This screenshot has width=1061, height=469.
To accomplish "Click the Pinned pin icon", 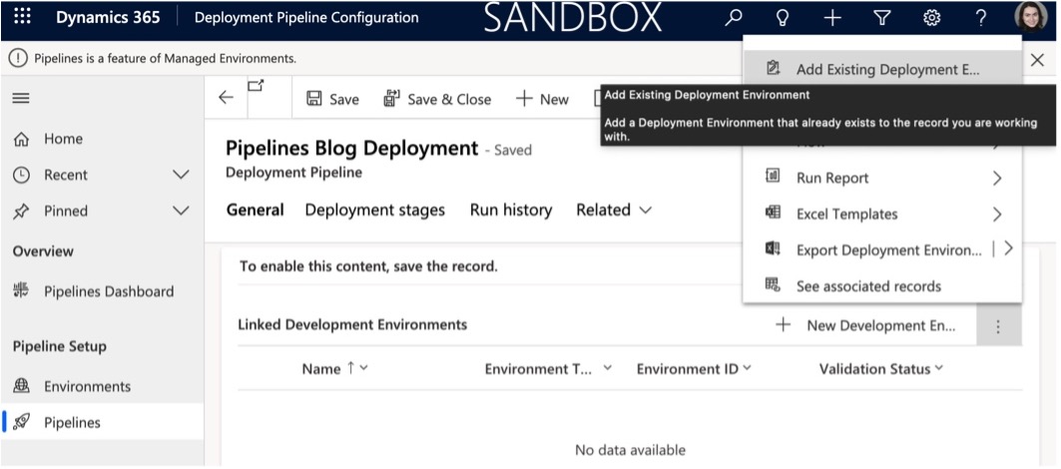I will [22, 212].
